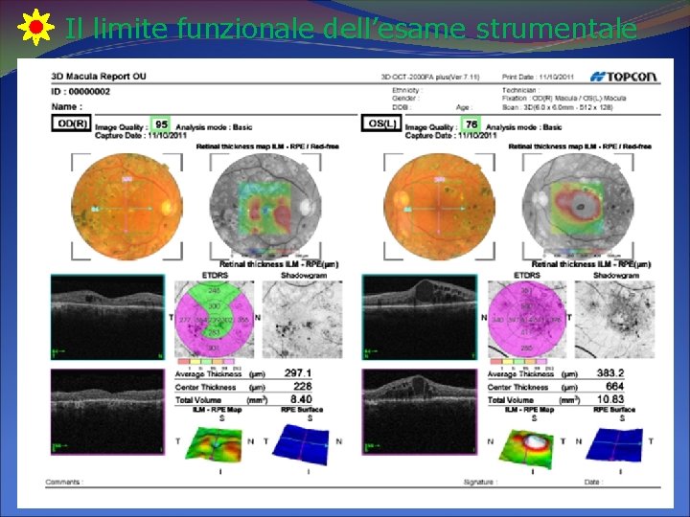Open the left eye color fundus photo
This screenshot has height=517, width=690.
pos(439,207)
